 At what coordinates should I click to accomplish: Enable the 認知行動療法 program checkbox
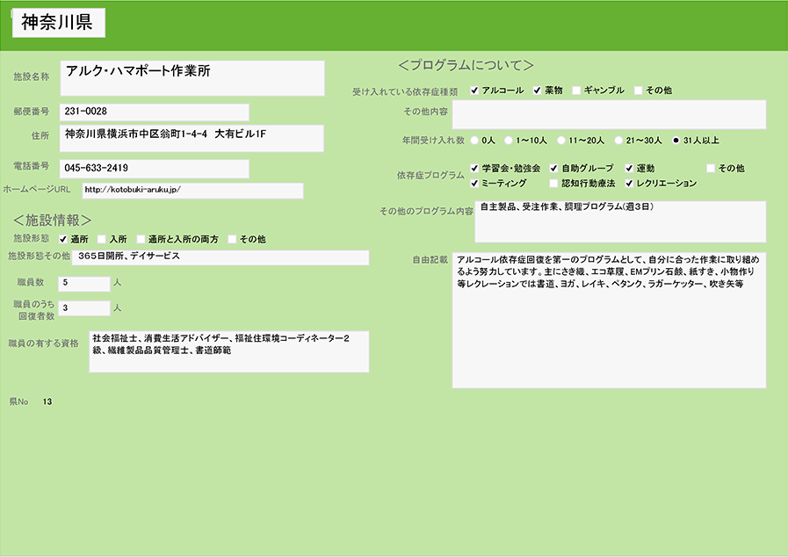coord(553,184)
